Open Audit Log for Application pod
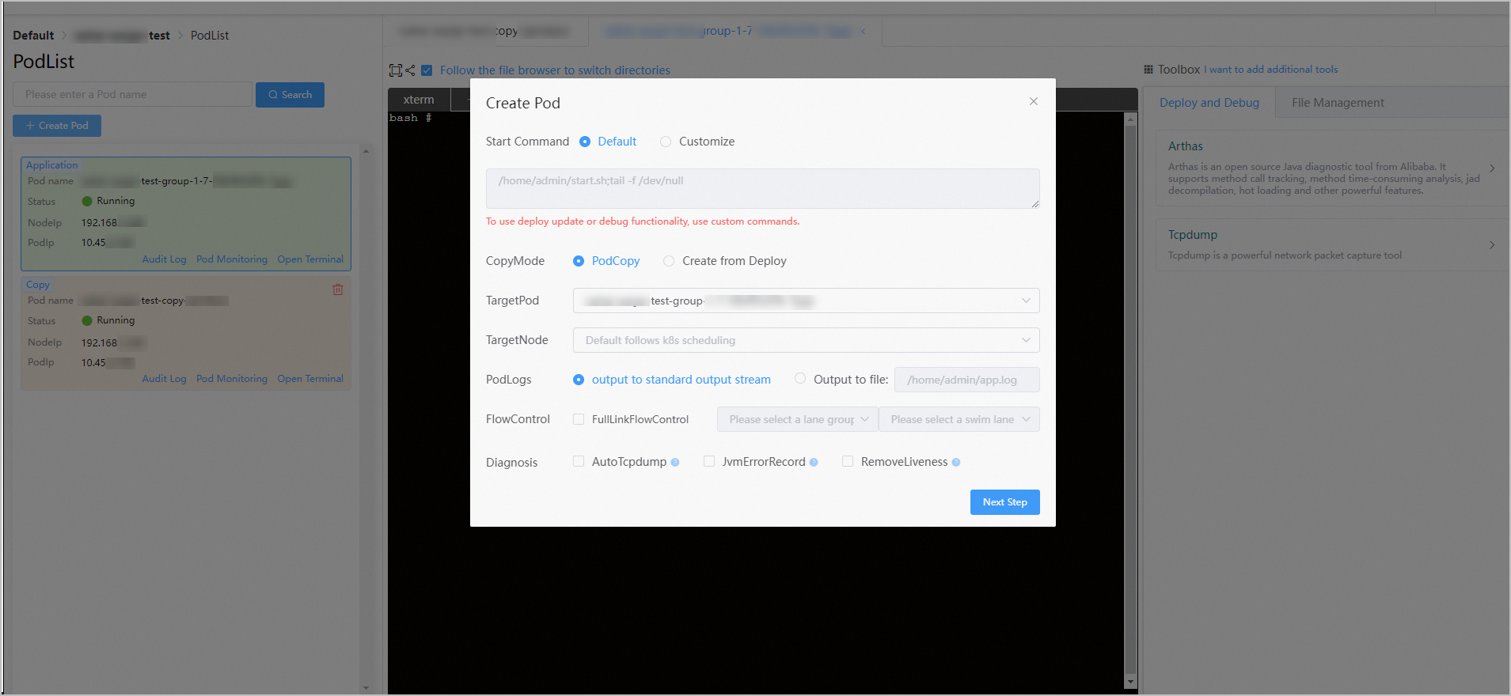Image resolution: width=1511 pixels, height=696 pixels. (164, 259)
